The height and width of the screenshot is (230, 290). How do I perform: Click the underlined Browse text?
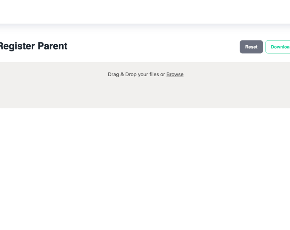175,74
